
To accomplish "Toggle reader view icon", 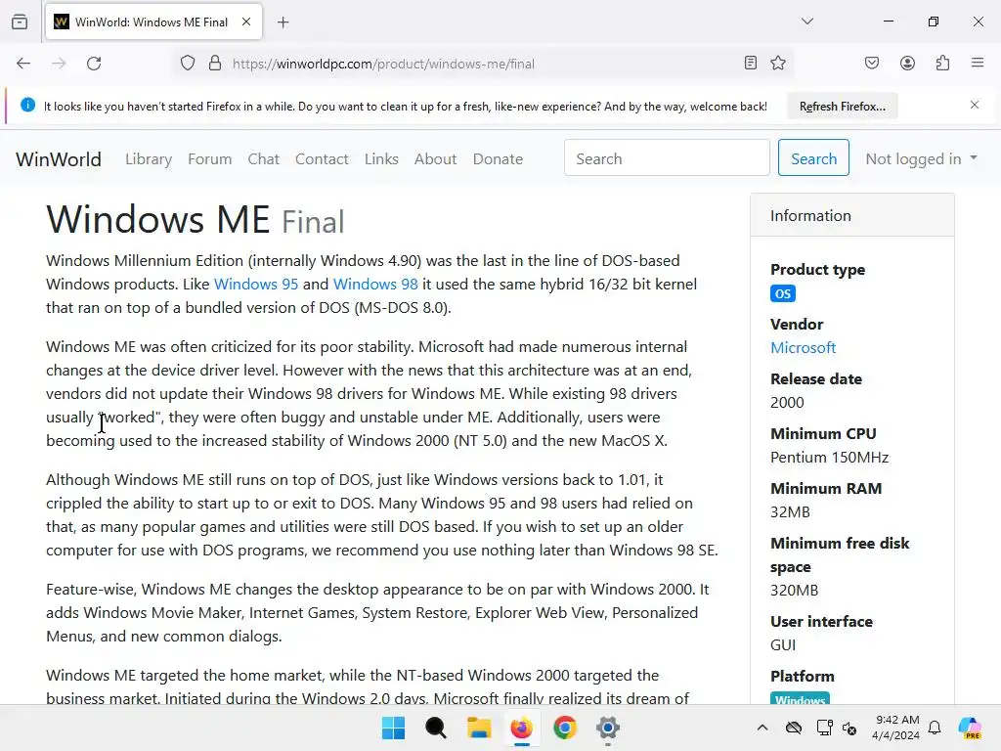I will [x=751, y=63].
